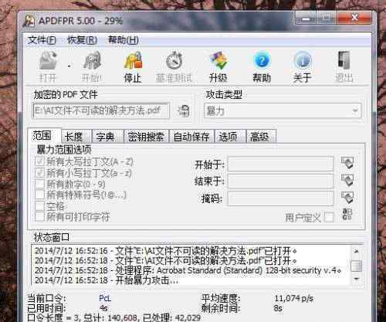The image size is (386, 322).
Task: Click the log line '开始暴力攻击...'
Action: coord(107,280)
